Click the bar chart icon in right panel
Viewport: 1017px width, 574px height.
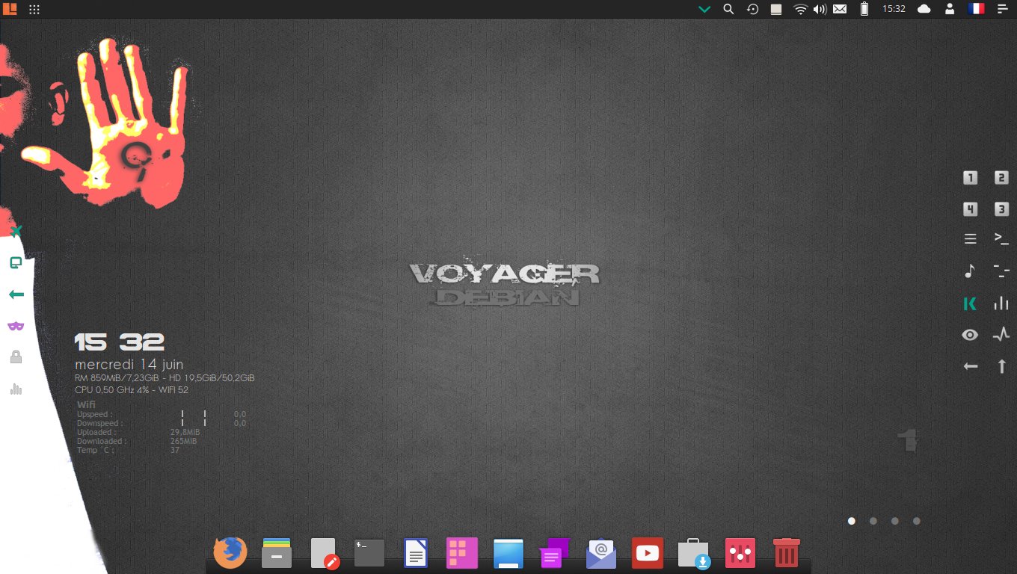coord(1001,303)
